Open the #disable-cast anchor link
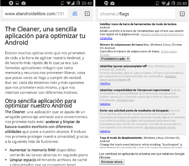 tap(125, 100)
